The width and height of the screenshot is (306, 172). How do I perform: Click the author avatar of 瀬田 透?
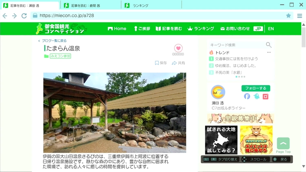coord(218,92)
